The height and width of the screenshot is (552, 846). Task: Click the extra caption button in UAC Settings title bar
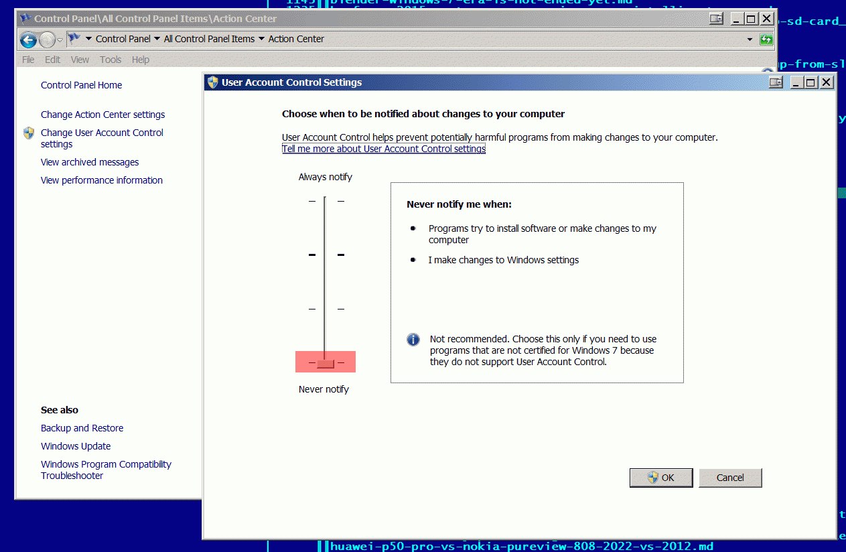pyautogui.click(x=776, y=82)
